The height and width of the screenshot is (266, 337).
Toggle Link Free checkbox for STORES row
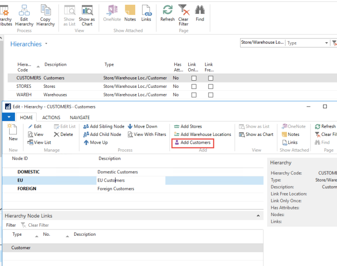[210, 86]
